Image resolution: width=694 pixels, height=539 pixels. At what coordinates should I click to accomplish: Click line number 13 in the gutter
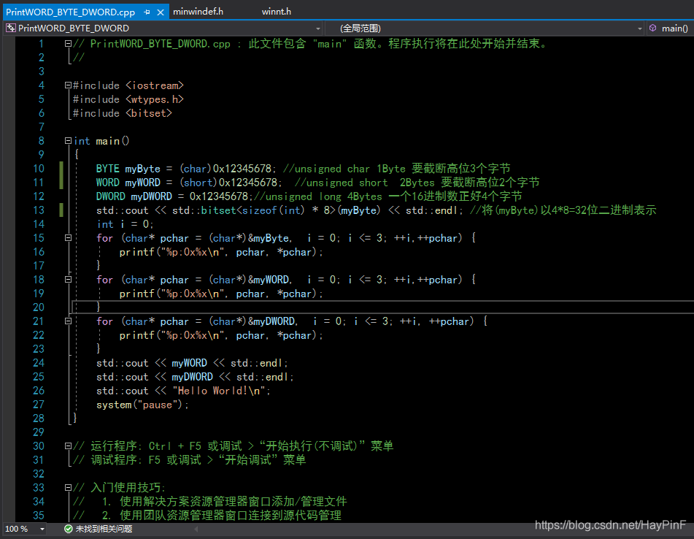39,210
